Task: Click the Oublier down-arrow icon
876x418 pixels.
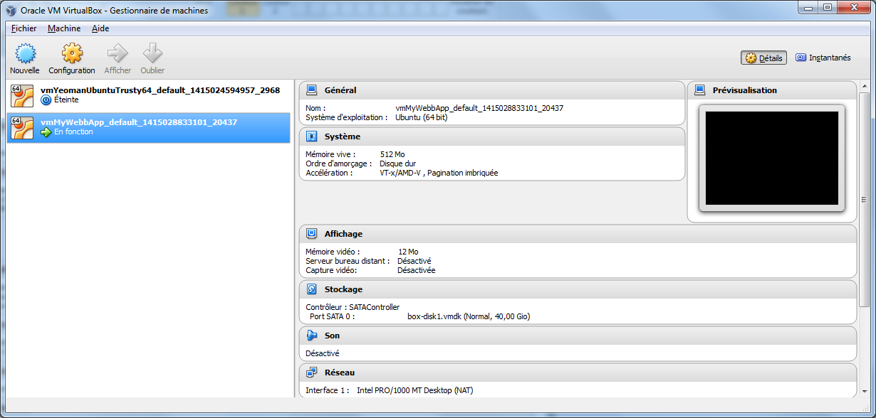Action: coord(152,53)
